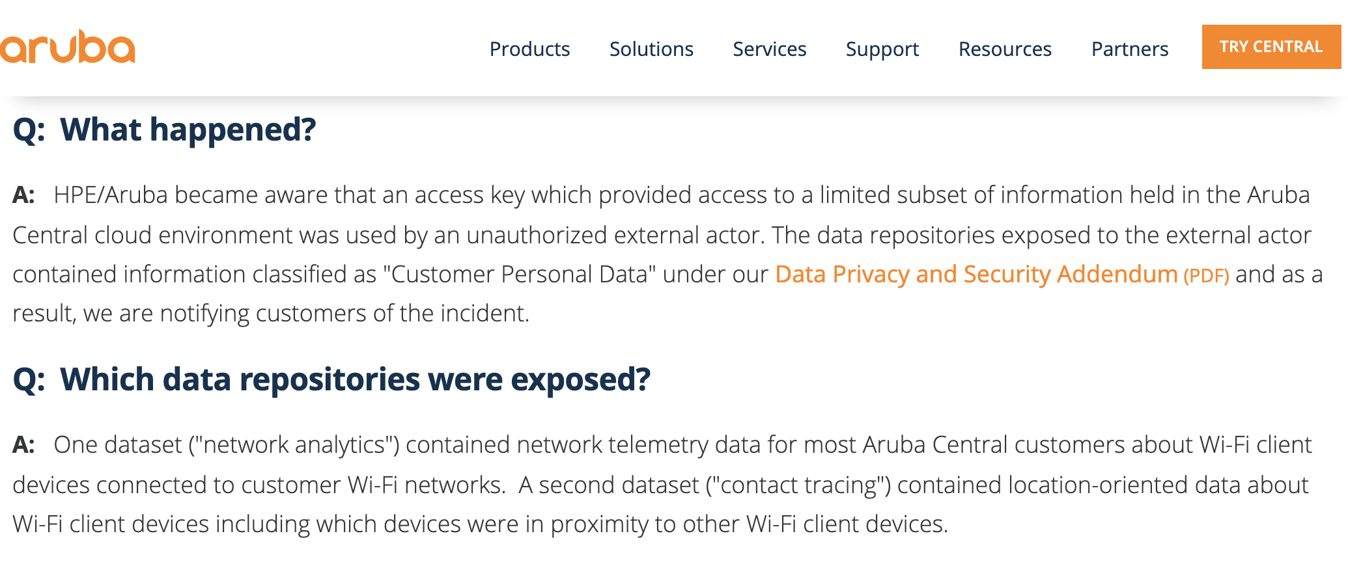
Task: Click the orange (PDF) label
Action: point(1206,276)
